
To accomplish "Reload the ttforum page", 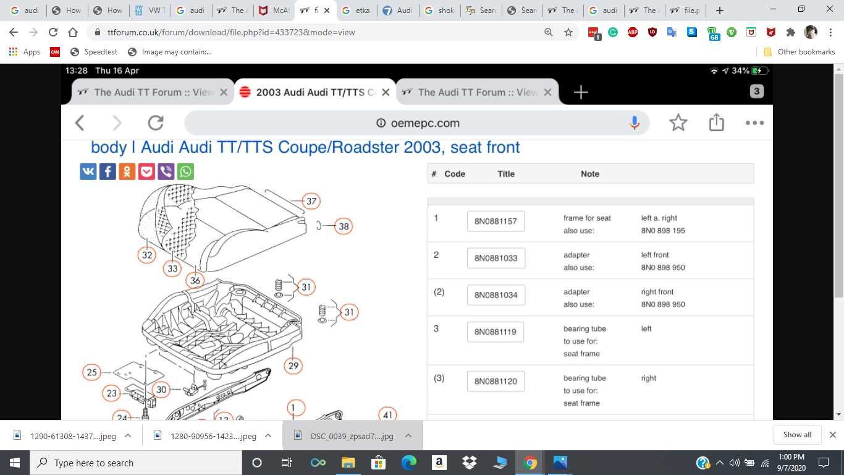I will tap(53, 32).
